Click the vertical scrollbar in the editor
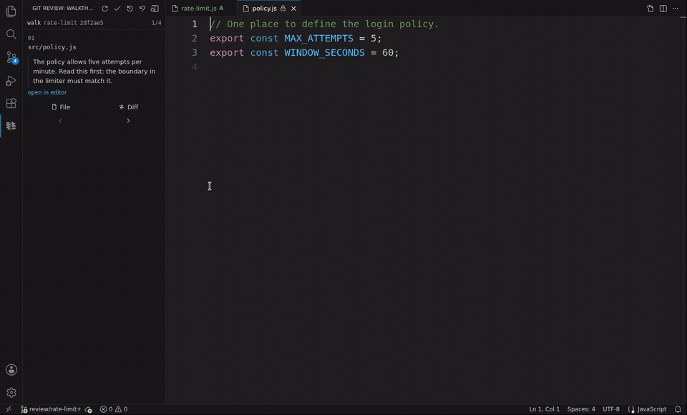 click(683, 210)
